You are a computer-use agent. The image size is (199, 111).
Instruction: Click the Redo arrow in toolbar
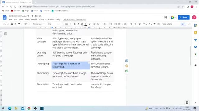tap(8, 24)
